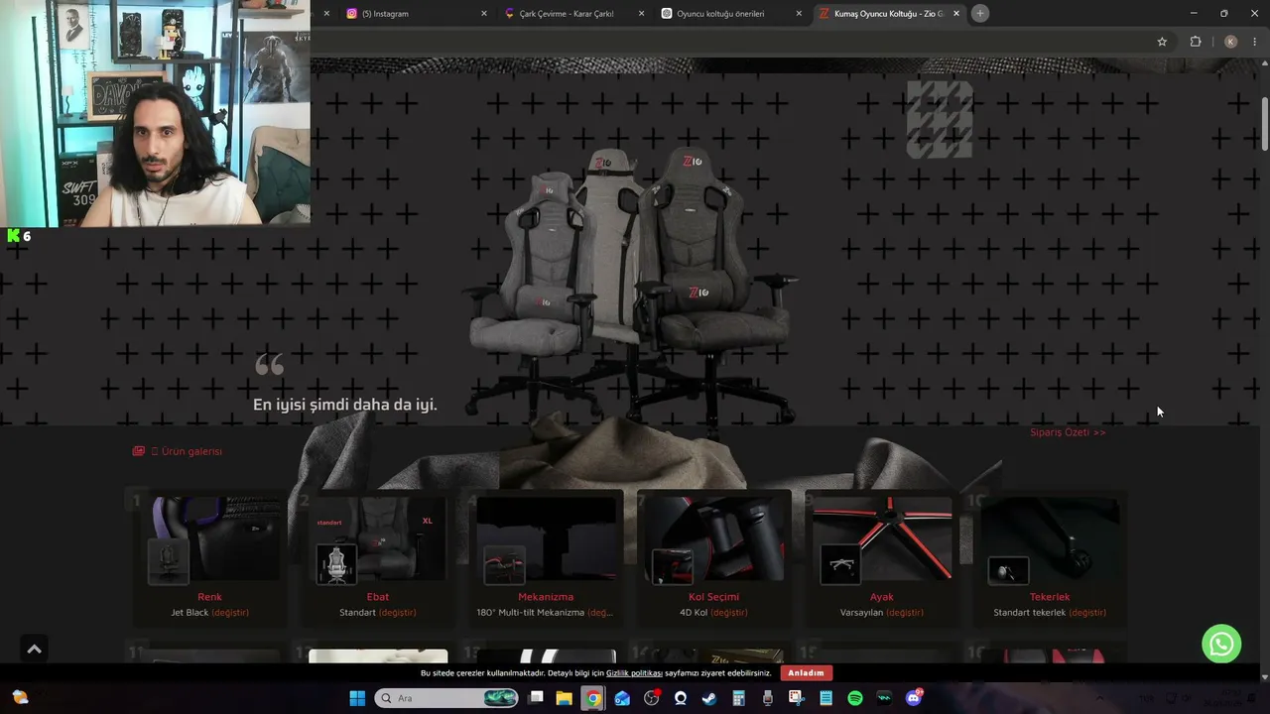Click the Chrome icon in the taskbar
This screenshot has width=1270, height=714.
coord(593,698)
